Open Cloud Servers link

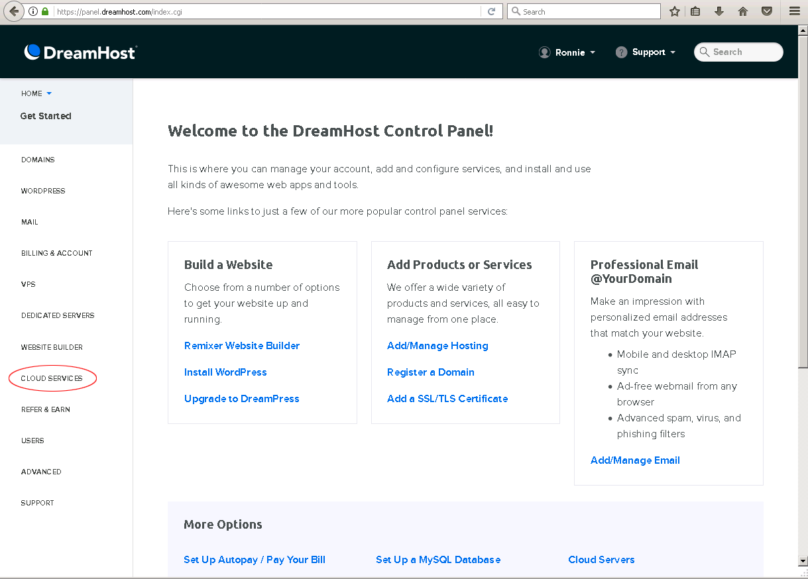point(601,560)
